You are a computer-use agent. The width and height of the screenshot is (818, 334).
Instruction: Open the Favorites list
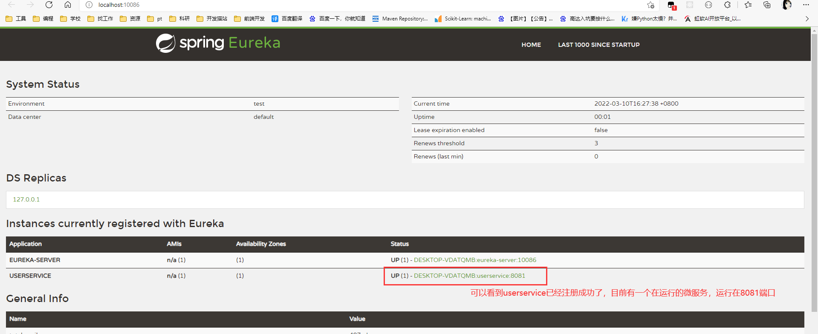748,5
